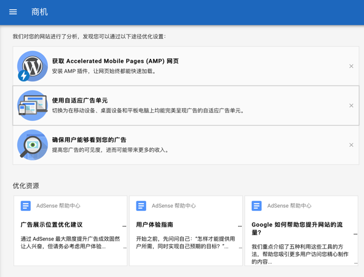This screenshot has height=277, width=364.
Task: Open 广告展示位置优化建议 article
Action: coord(52,225)
